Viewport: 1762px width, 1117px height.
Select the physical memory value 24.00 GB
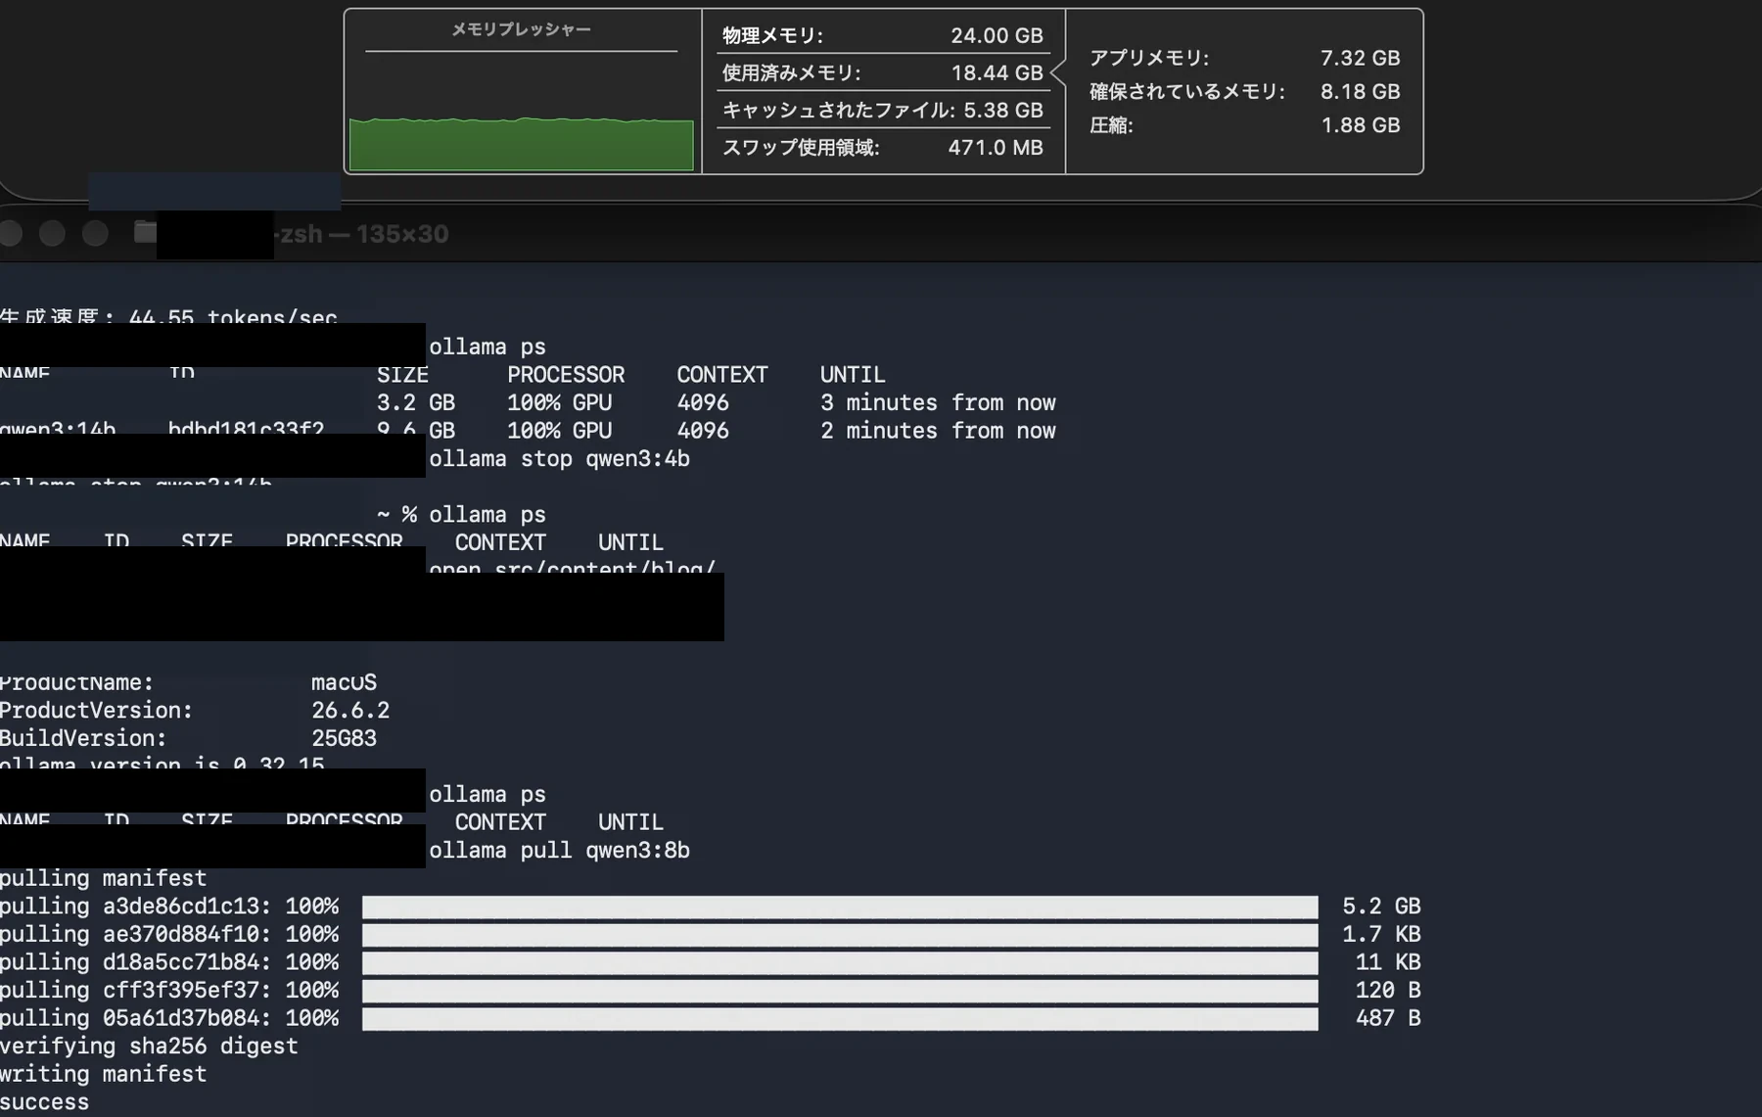997,36
